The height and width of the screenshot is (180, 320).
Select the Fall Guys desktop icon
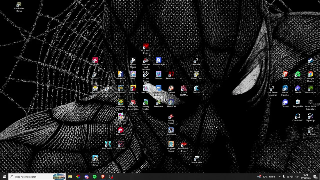click(158, 75)
